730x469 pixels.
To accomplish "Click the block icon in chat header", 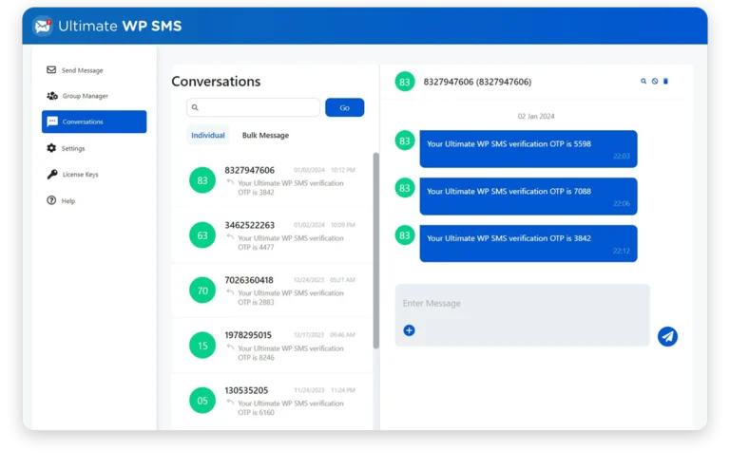I will (x=655, y=82).
